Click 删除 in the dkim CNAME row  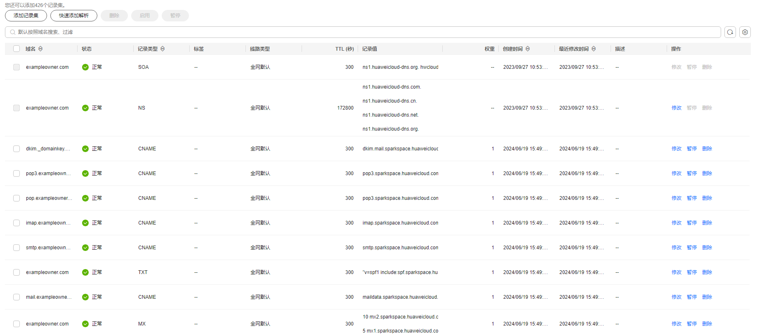point(707,149)
